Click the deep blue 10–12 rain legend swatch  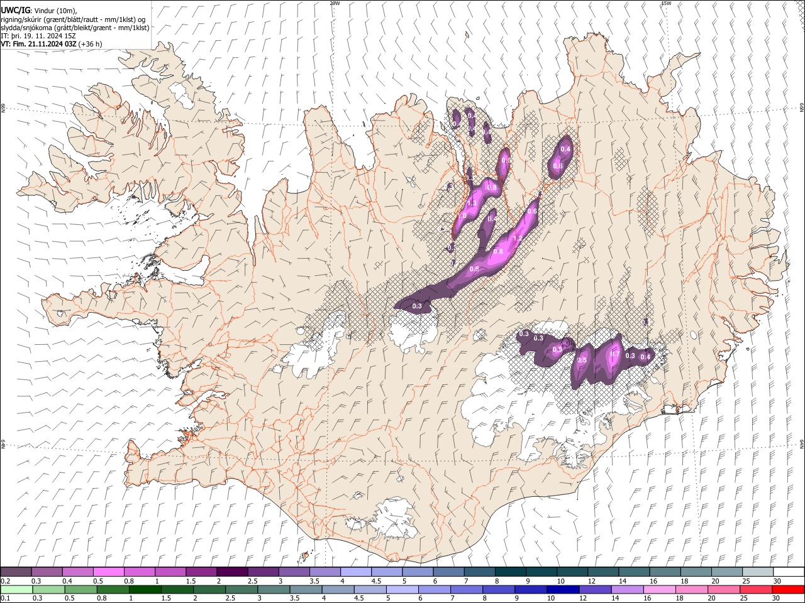coord(563,589)
